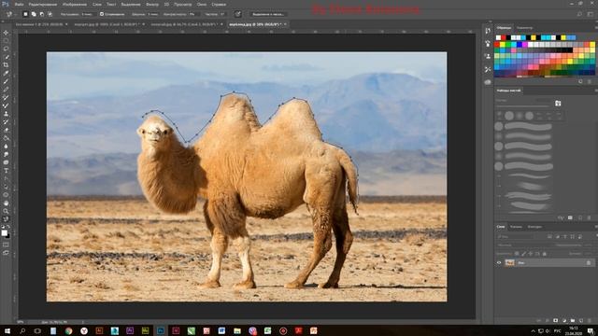Select the Hand tool

[x=6, y=203]
